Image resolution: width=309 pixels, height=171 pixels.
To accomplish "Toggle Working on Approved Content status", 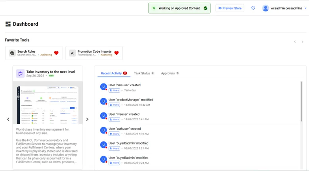I will [x=179, y=8].
